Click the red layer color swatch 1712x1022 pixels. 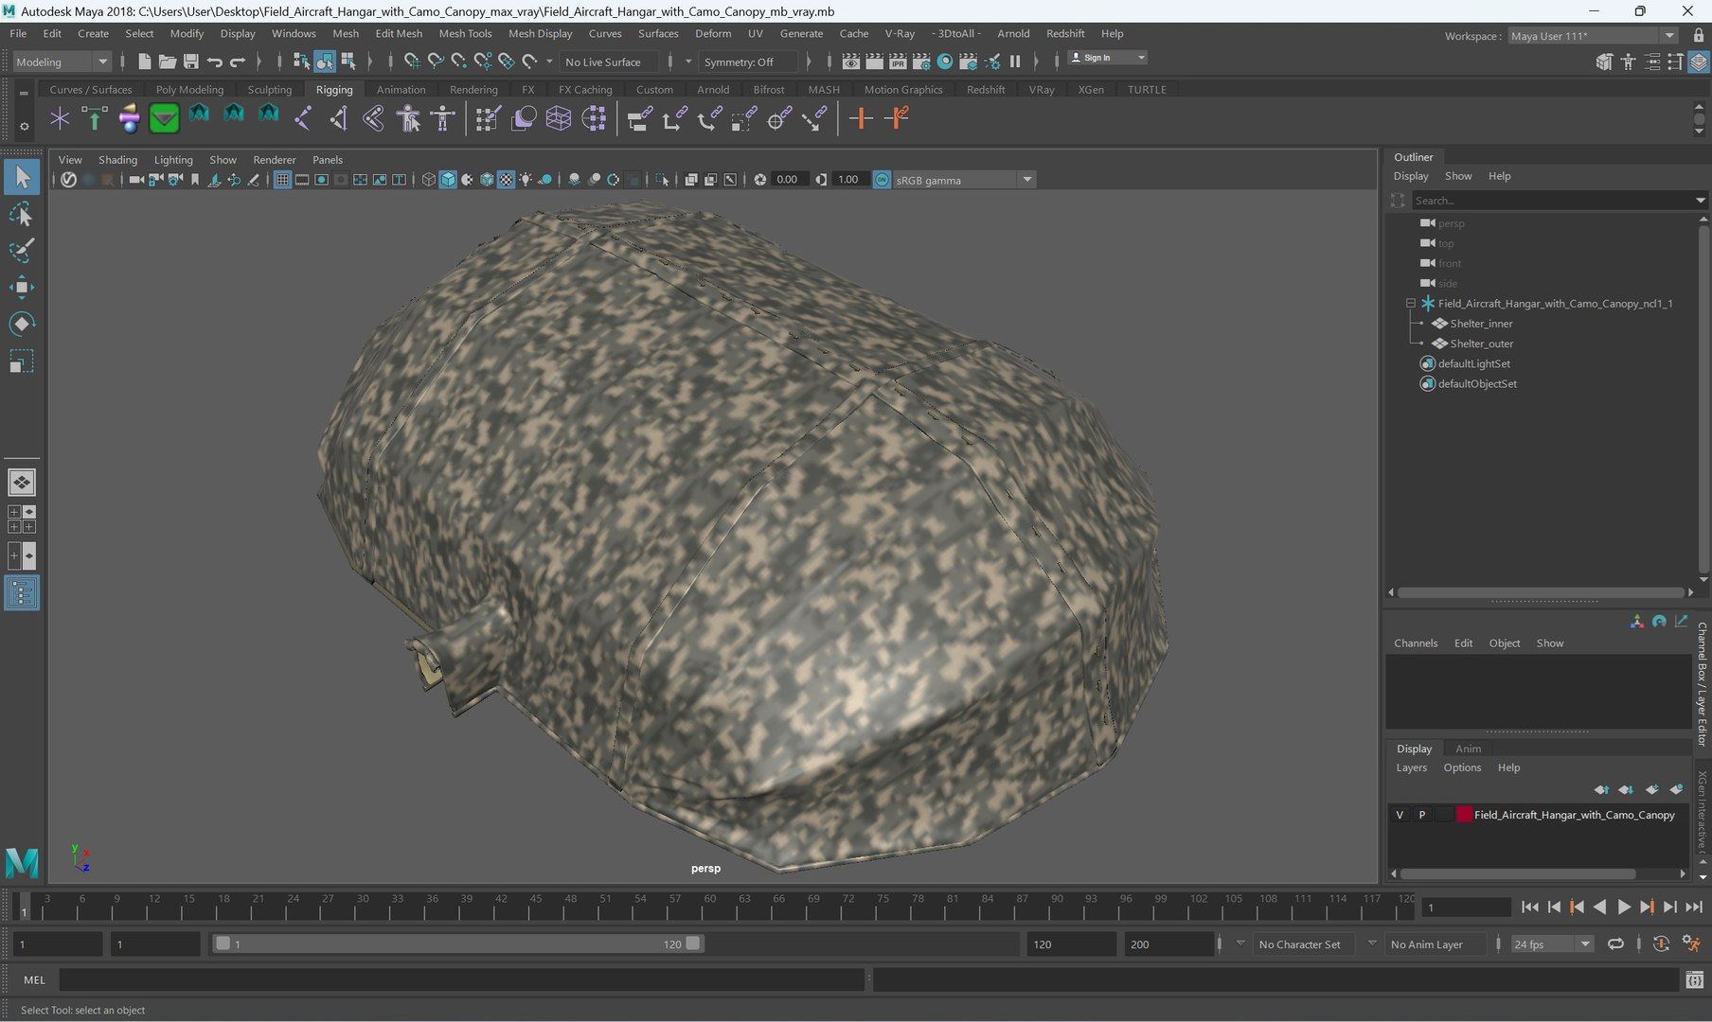(1464, 815)
